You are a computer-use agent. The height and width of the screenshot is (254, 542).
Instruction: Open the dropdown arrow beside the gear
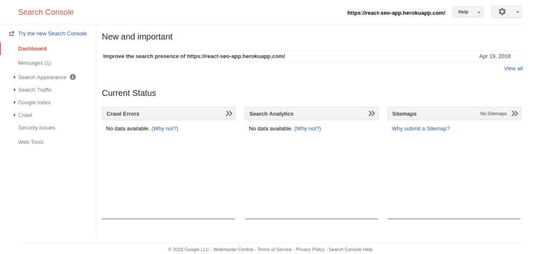(x=517, y=12)
